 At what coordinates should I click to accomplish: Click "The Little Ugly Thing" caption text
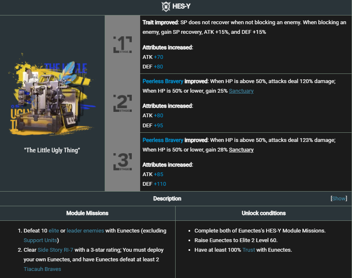[x=52, y=150]
